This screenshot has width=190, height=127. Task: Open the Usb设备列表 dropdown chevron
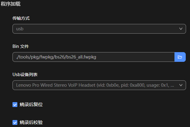pos(181,85)
